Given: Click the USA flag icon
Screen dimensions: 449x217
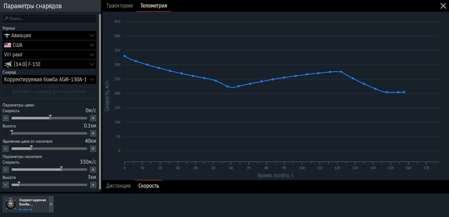Looking at the screenshot, I should (x=8, y=45).
